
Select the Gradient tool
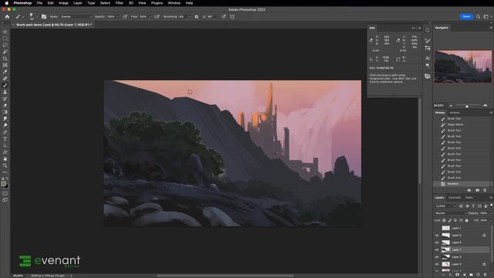tap(5, 112)
